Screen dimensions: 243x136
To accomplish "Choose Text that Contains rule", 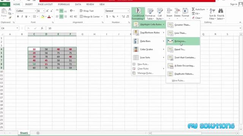I will click(183, 57).
